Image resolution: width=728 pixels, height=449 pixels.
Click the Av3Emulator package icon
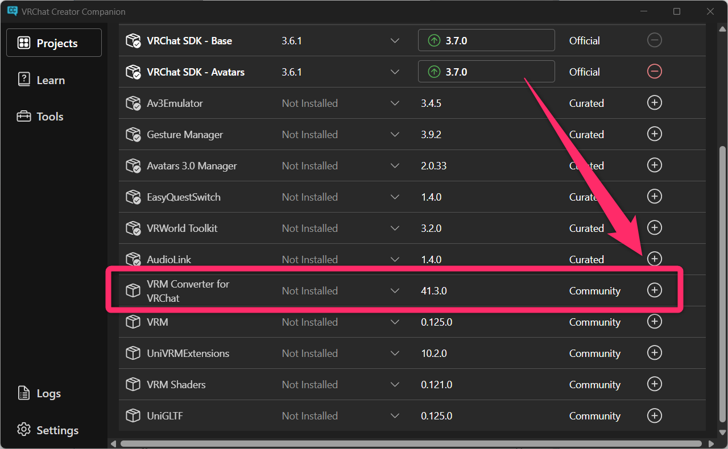pyautogui.click(x=133, y=103)
